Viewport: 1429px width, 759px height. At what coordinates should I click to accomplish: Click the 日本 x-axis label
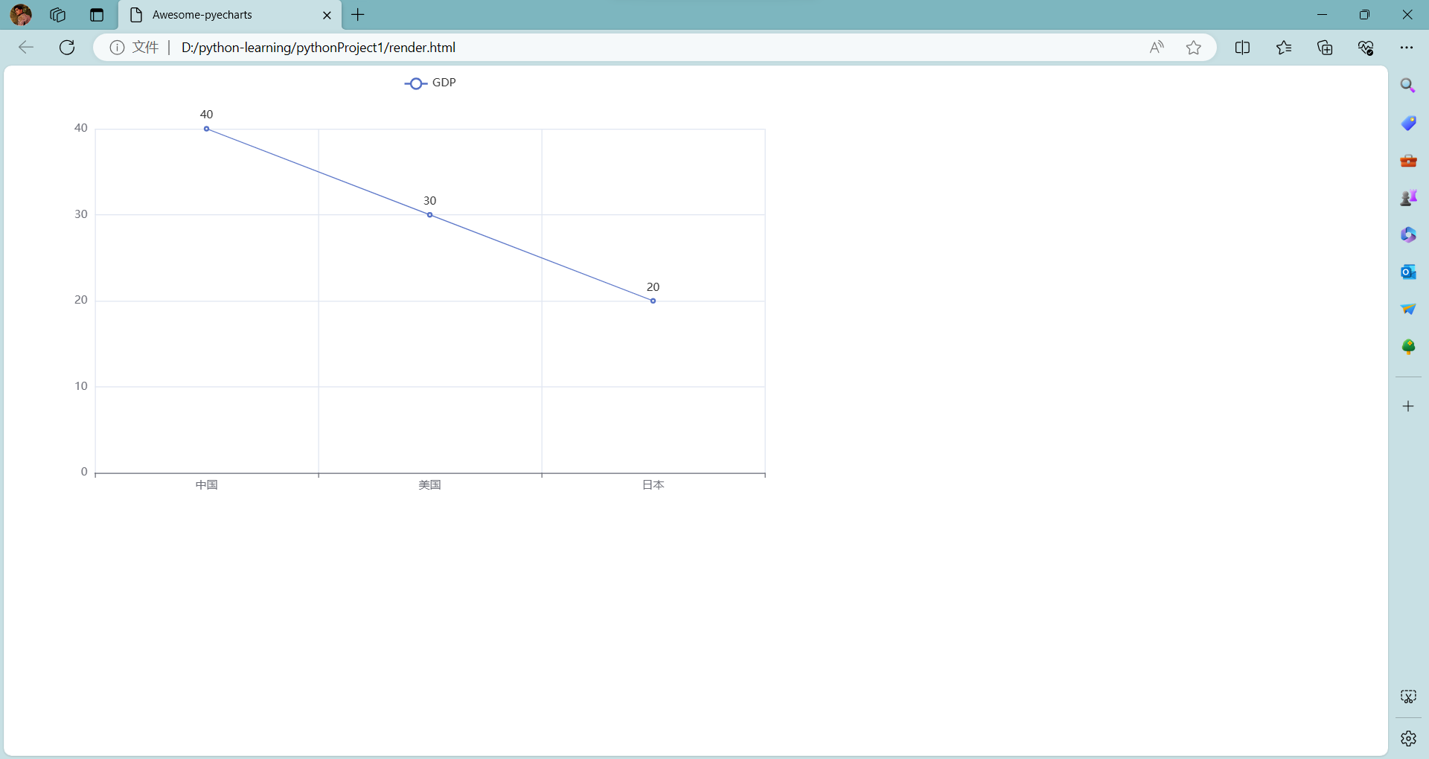click(x=653, y=485)
